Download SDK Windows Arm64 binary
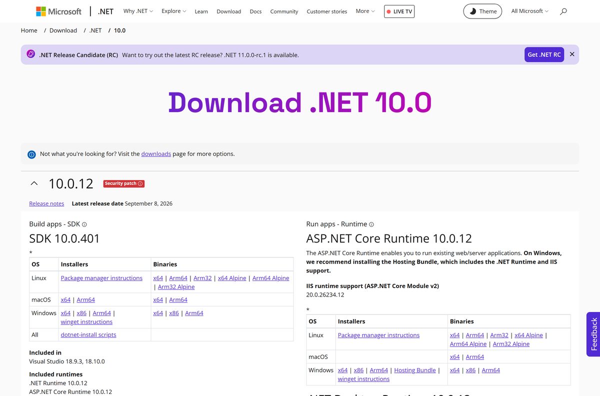 click(194, 313)
